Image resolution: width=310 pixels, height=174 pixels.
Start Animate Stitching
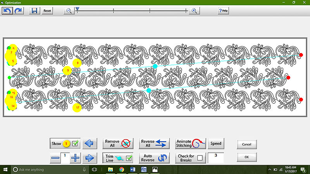tap(189, 144)
